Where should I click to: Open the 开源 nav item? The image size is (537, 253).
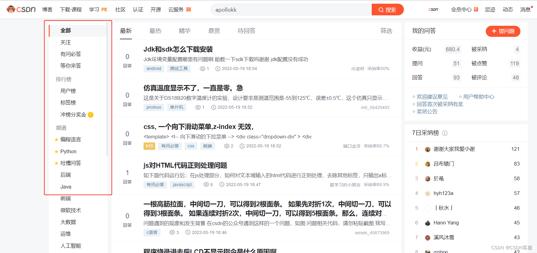[155, 10]
